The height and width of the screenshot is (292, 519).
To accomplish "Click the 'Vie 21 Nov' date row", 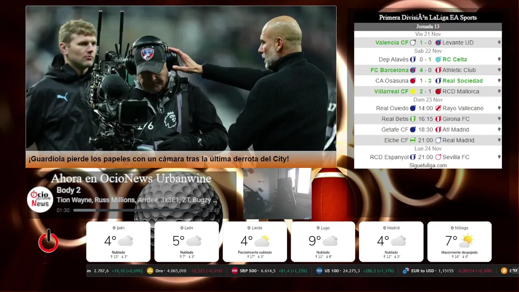I will pos(428,34).
